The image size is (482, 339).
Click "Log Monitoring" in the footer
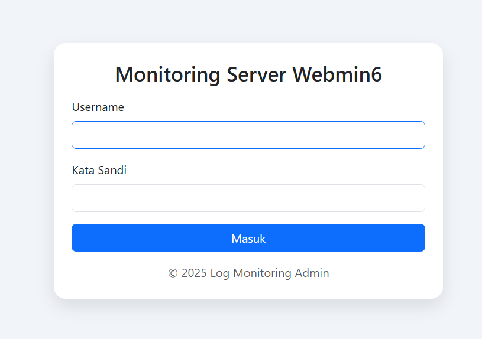pyautogui.click(x=251, y=273)
